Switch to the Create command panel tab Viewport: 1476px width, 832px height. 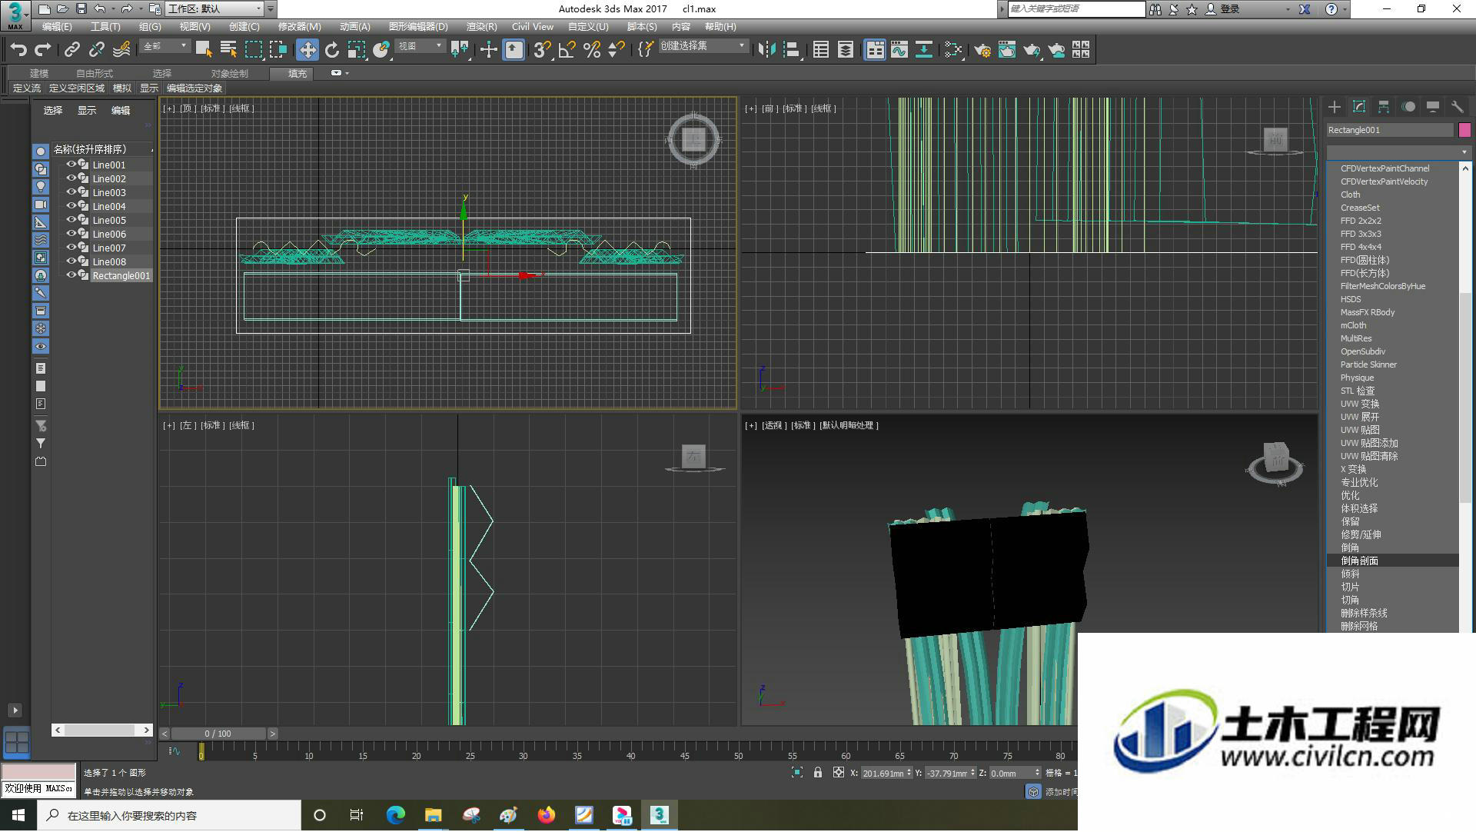[1335, 107]
